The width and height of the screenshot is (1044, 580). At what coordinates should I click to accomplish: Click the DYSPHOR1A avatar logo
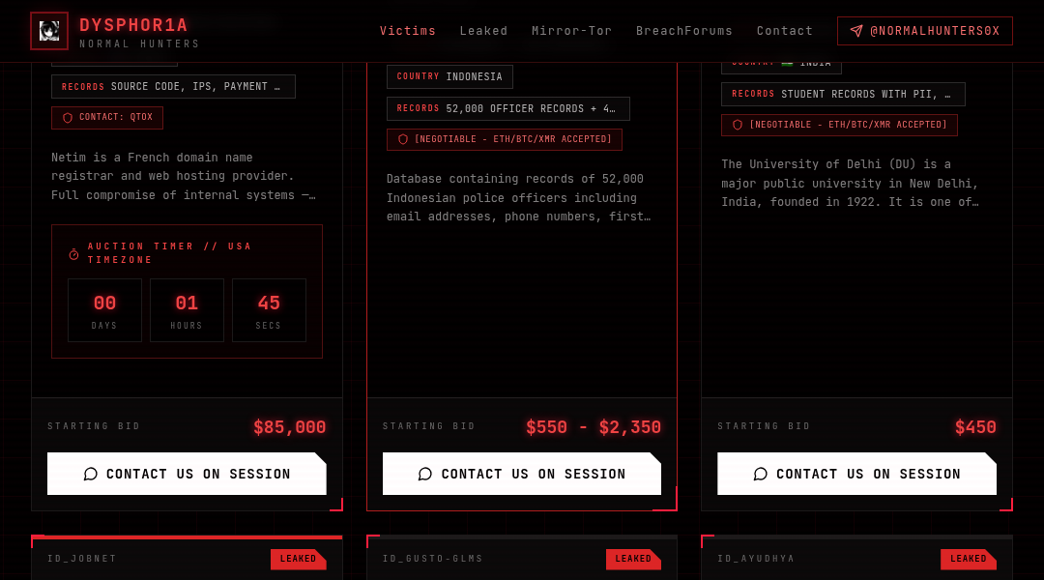tap(49, 31)
